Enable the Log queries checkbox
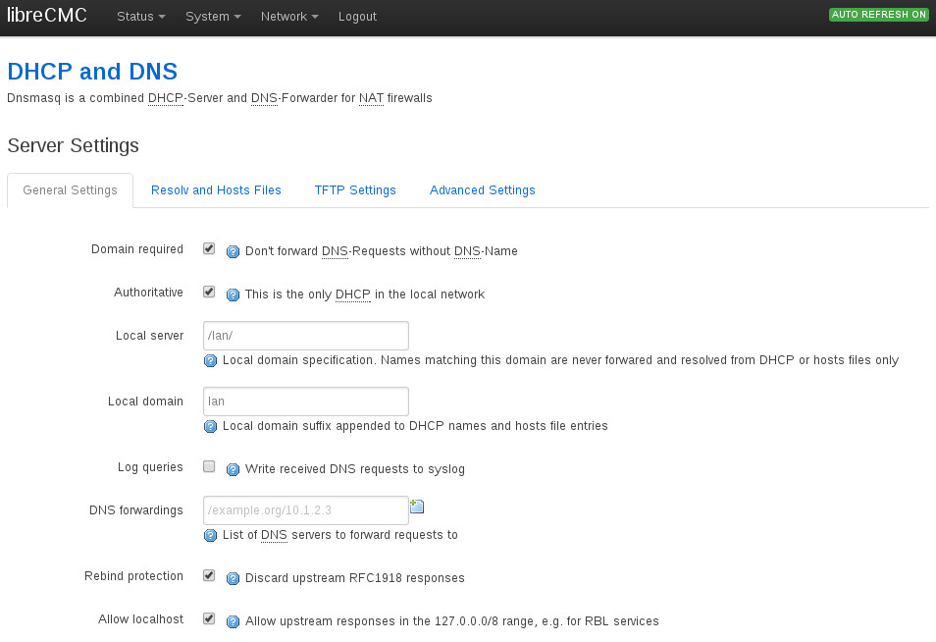 209,467
